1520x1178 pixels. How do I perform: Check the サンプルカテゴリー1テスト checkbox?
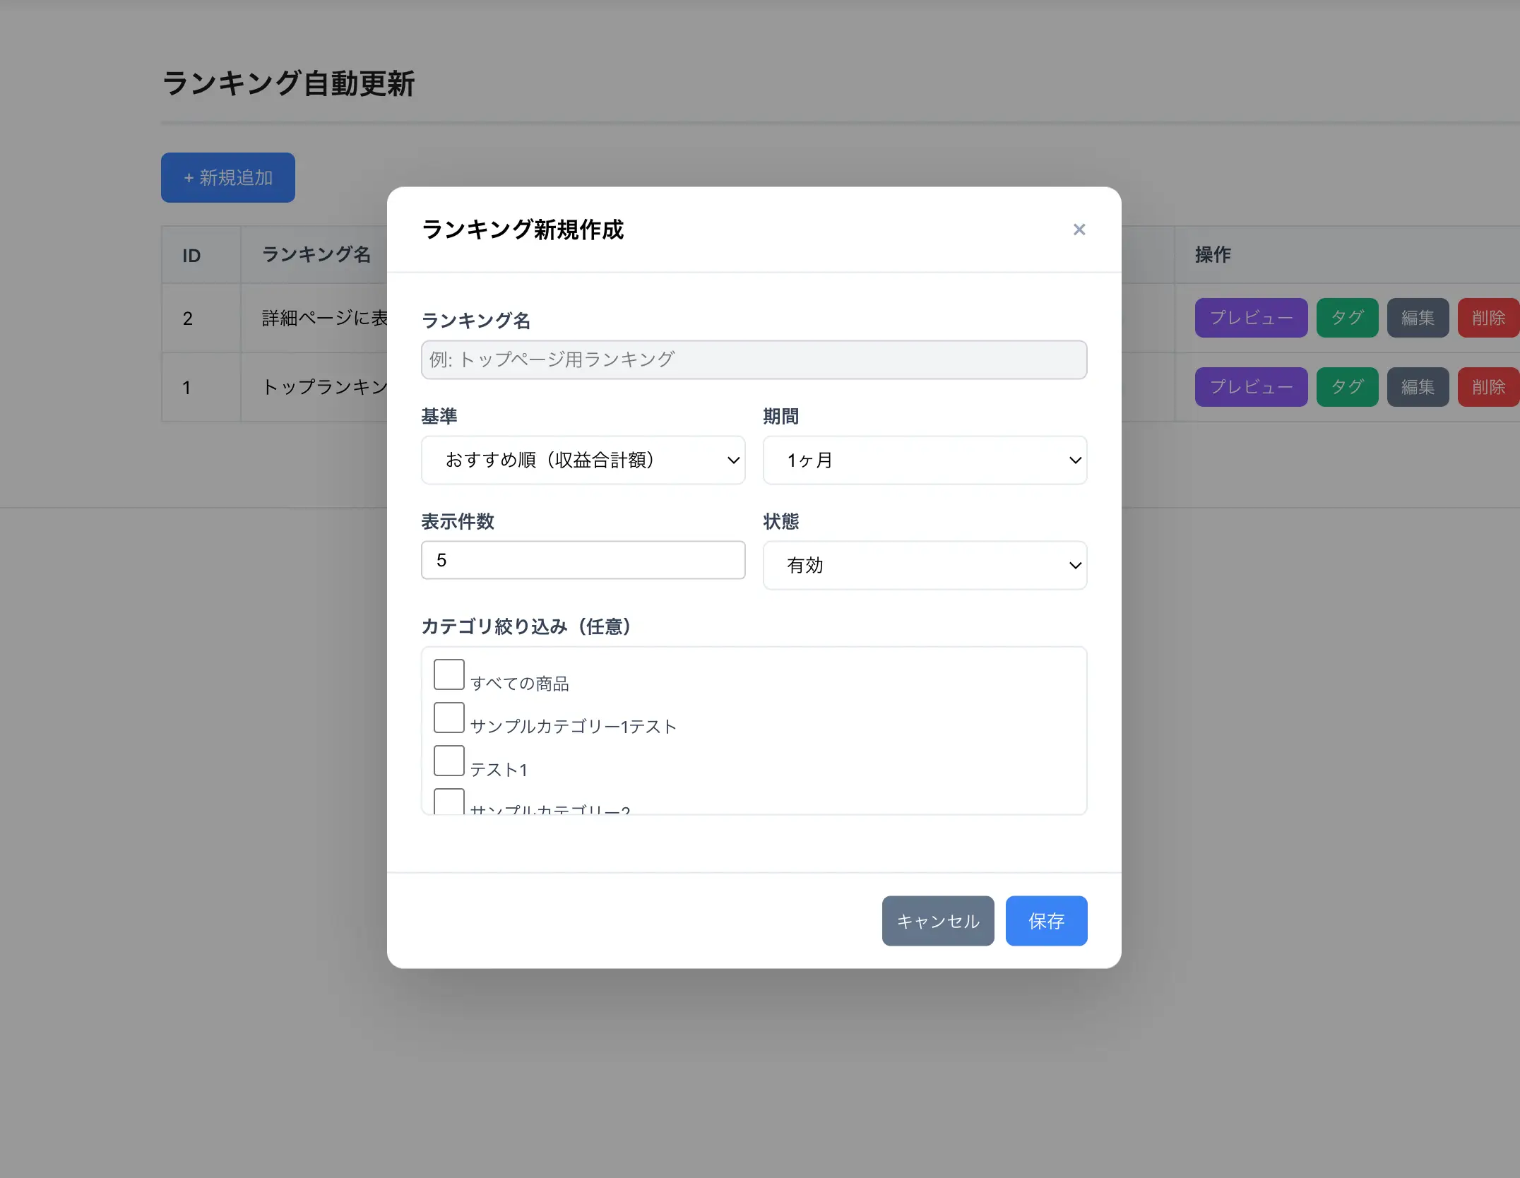tap(449, 718)
